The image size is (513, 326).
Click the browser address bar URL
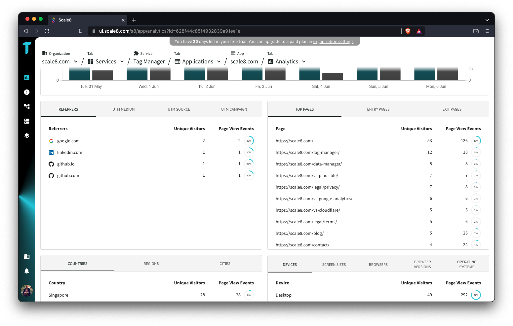tap(170, 31)
